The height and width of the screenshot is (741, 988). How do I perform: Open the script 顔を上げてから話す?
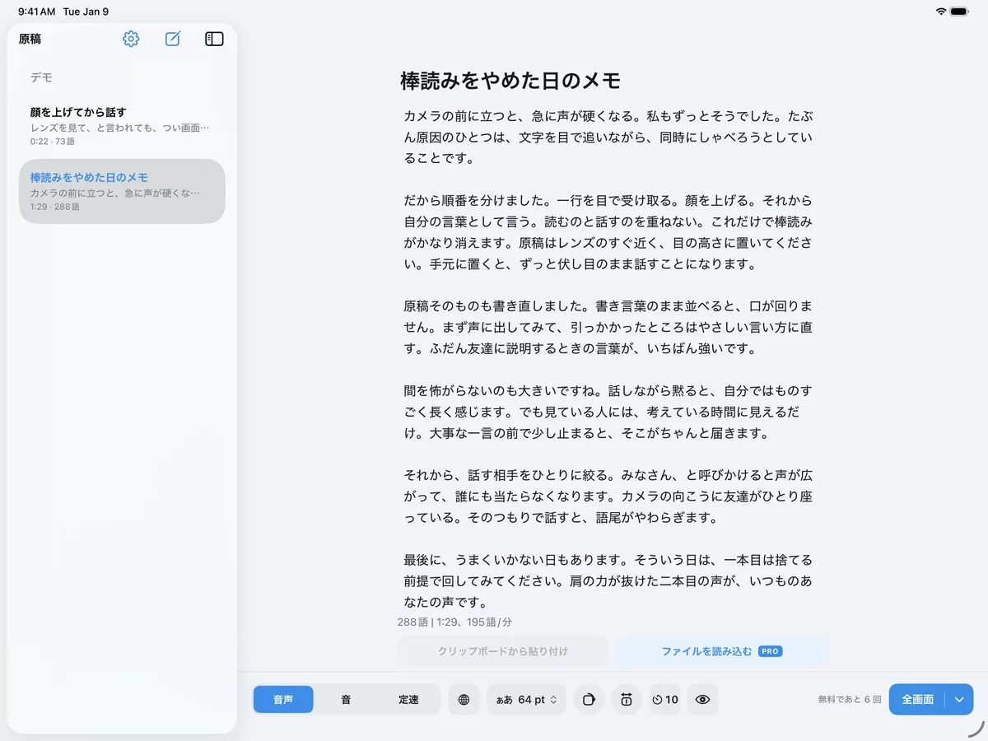122,126
